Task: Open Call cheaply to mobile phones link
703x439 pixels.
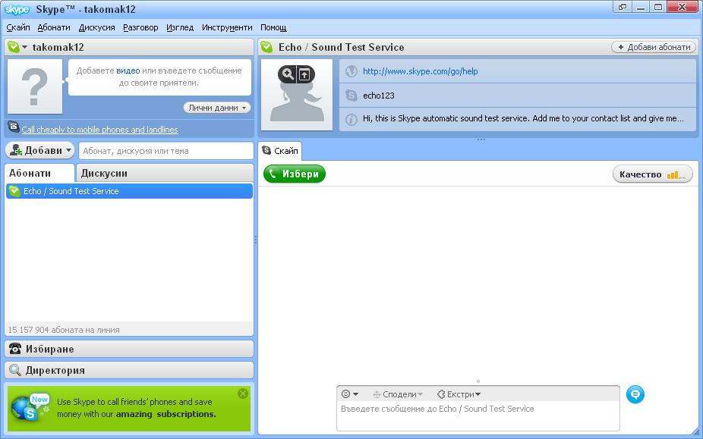Action: coord(99,130)
